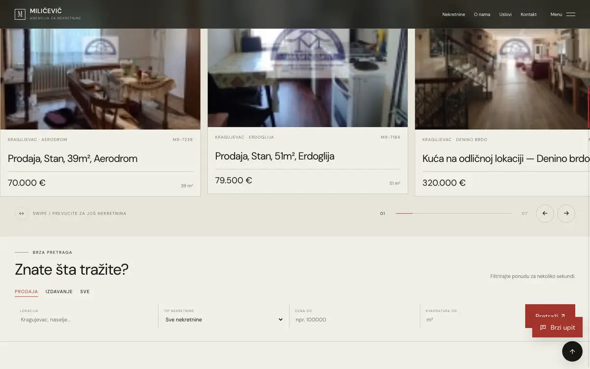Open the Denino brdo house photo
This screenshot has height=369, width=590.
[502, 79]
